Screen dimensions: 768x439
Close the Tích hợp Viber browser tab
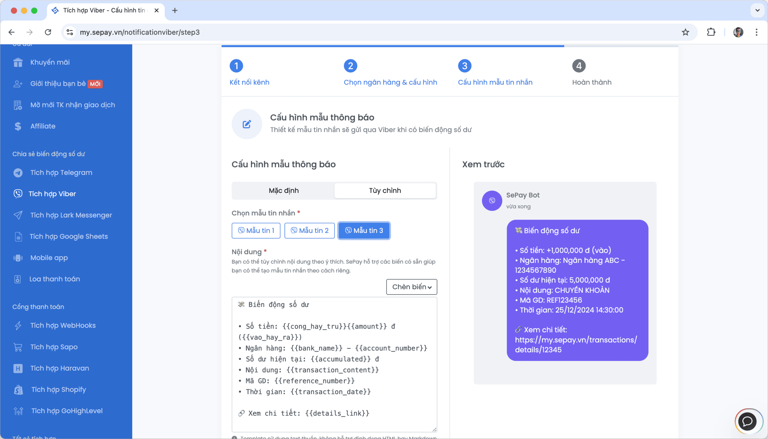(x=157, y=10)
